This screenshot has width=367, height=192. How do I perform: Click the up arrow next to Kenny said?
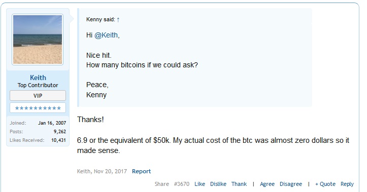click(118, 20)
